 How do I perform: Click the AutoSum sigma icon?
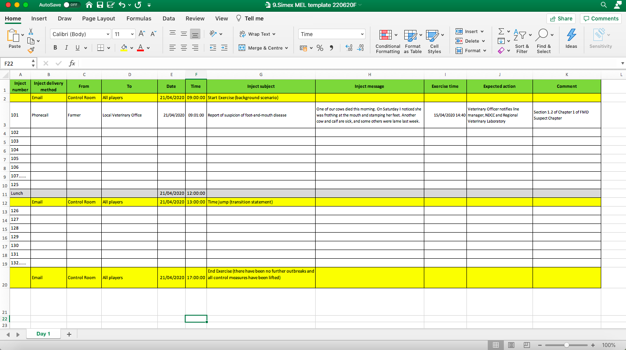pyautogui.click(x=501, y=31)
